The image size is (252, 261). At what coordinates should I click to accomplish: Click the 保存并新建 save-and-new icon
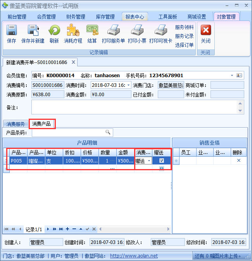33,31
